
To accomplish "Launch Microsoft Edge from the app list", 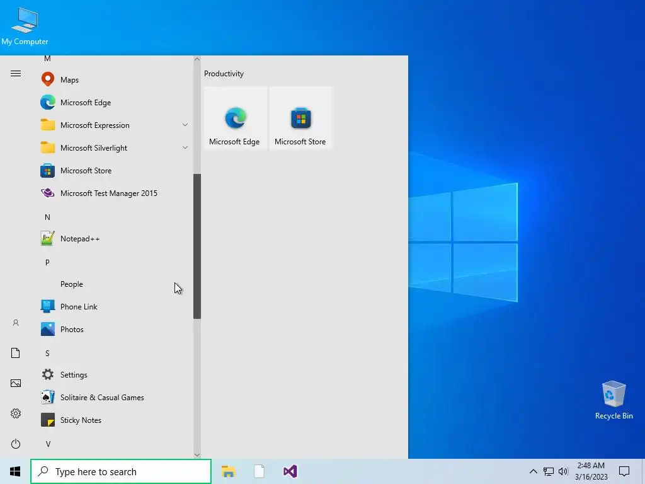I will (x=115, y=103).
